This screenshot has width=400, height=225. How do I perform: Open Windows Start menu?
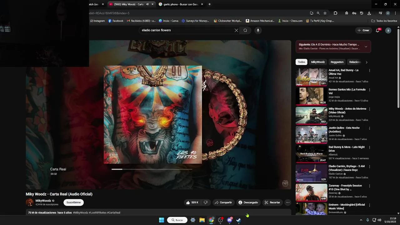(162, 220)
